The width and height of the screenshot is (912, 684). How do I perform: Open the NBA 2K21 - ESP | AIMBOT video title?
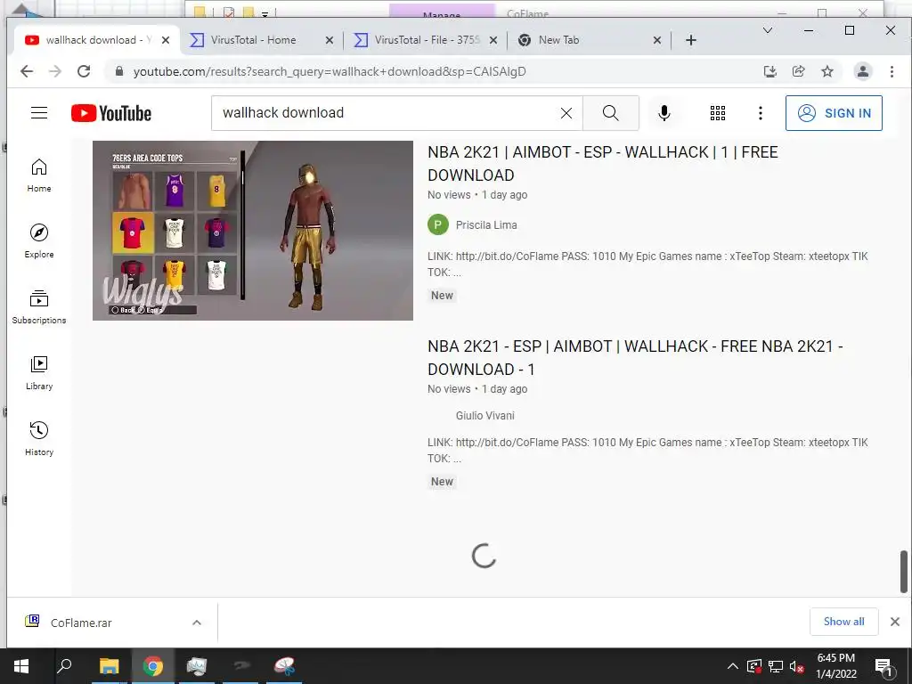click(635, 358)
